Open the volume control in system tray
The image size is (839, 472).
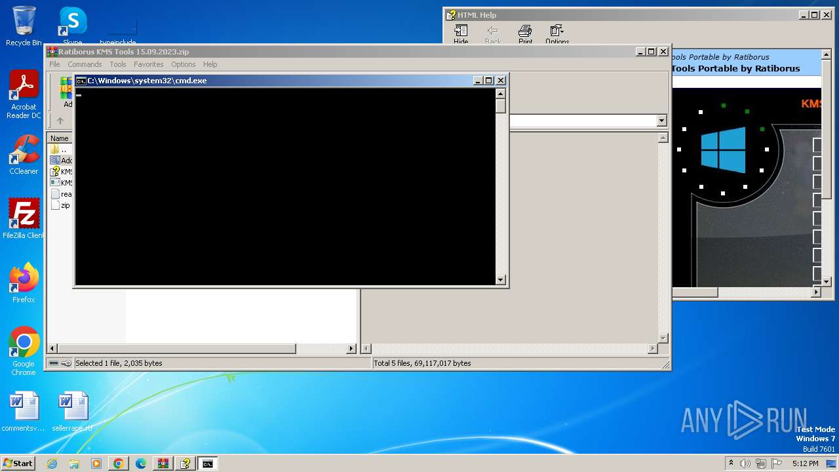tap(745, 463)
